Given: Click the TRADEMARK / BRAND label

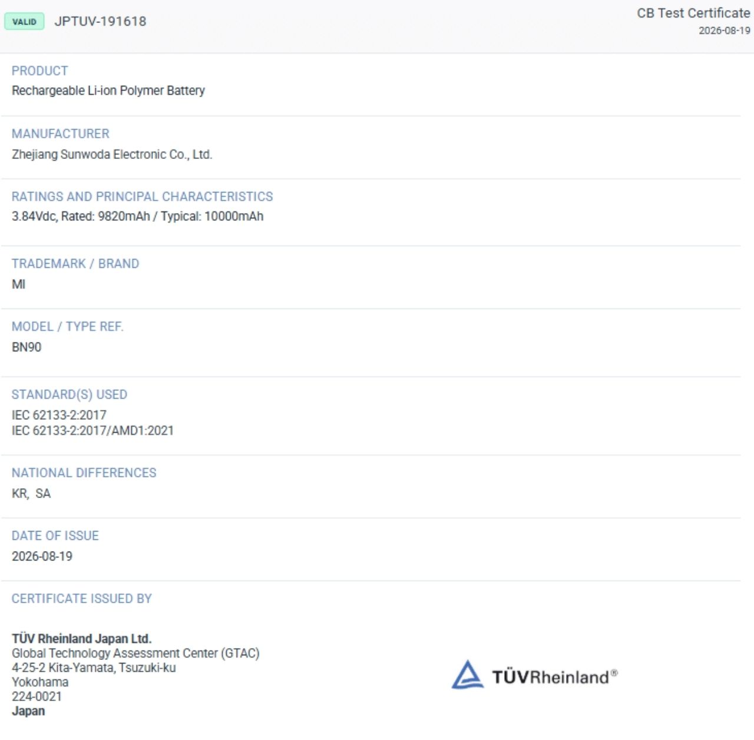Looking at the screenshot, I should pyautogui.click(x=75, y=264).
